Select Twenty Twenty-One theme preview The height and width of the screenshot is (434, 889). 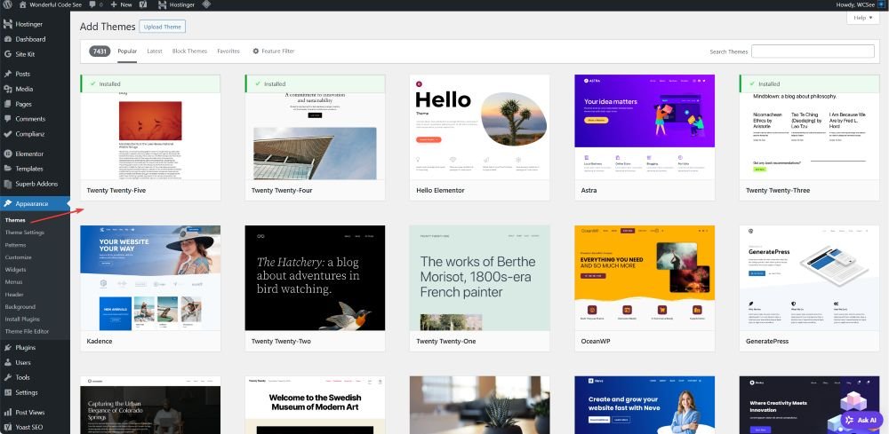coord(480,288)
